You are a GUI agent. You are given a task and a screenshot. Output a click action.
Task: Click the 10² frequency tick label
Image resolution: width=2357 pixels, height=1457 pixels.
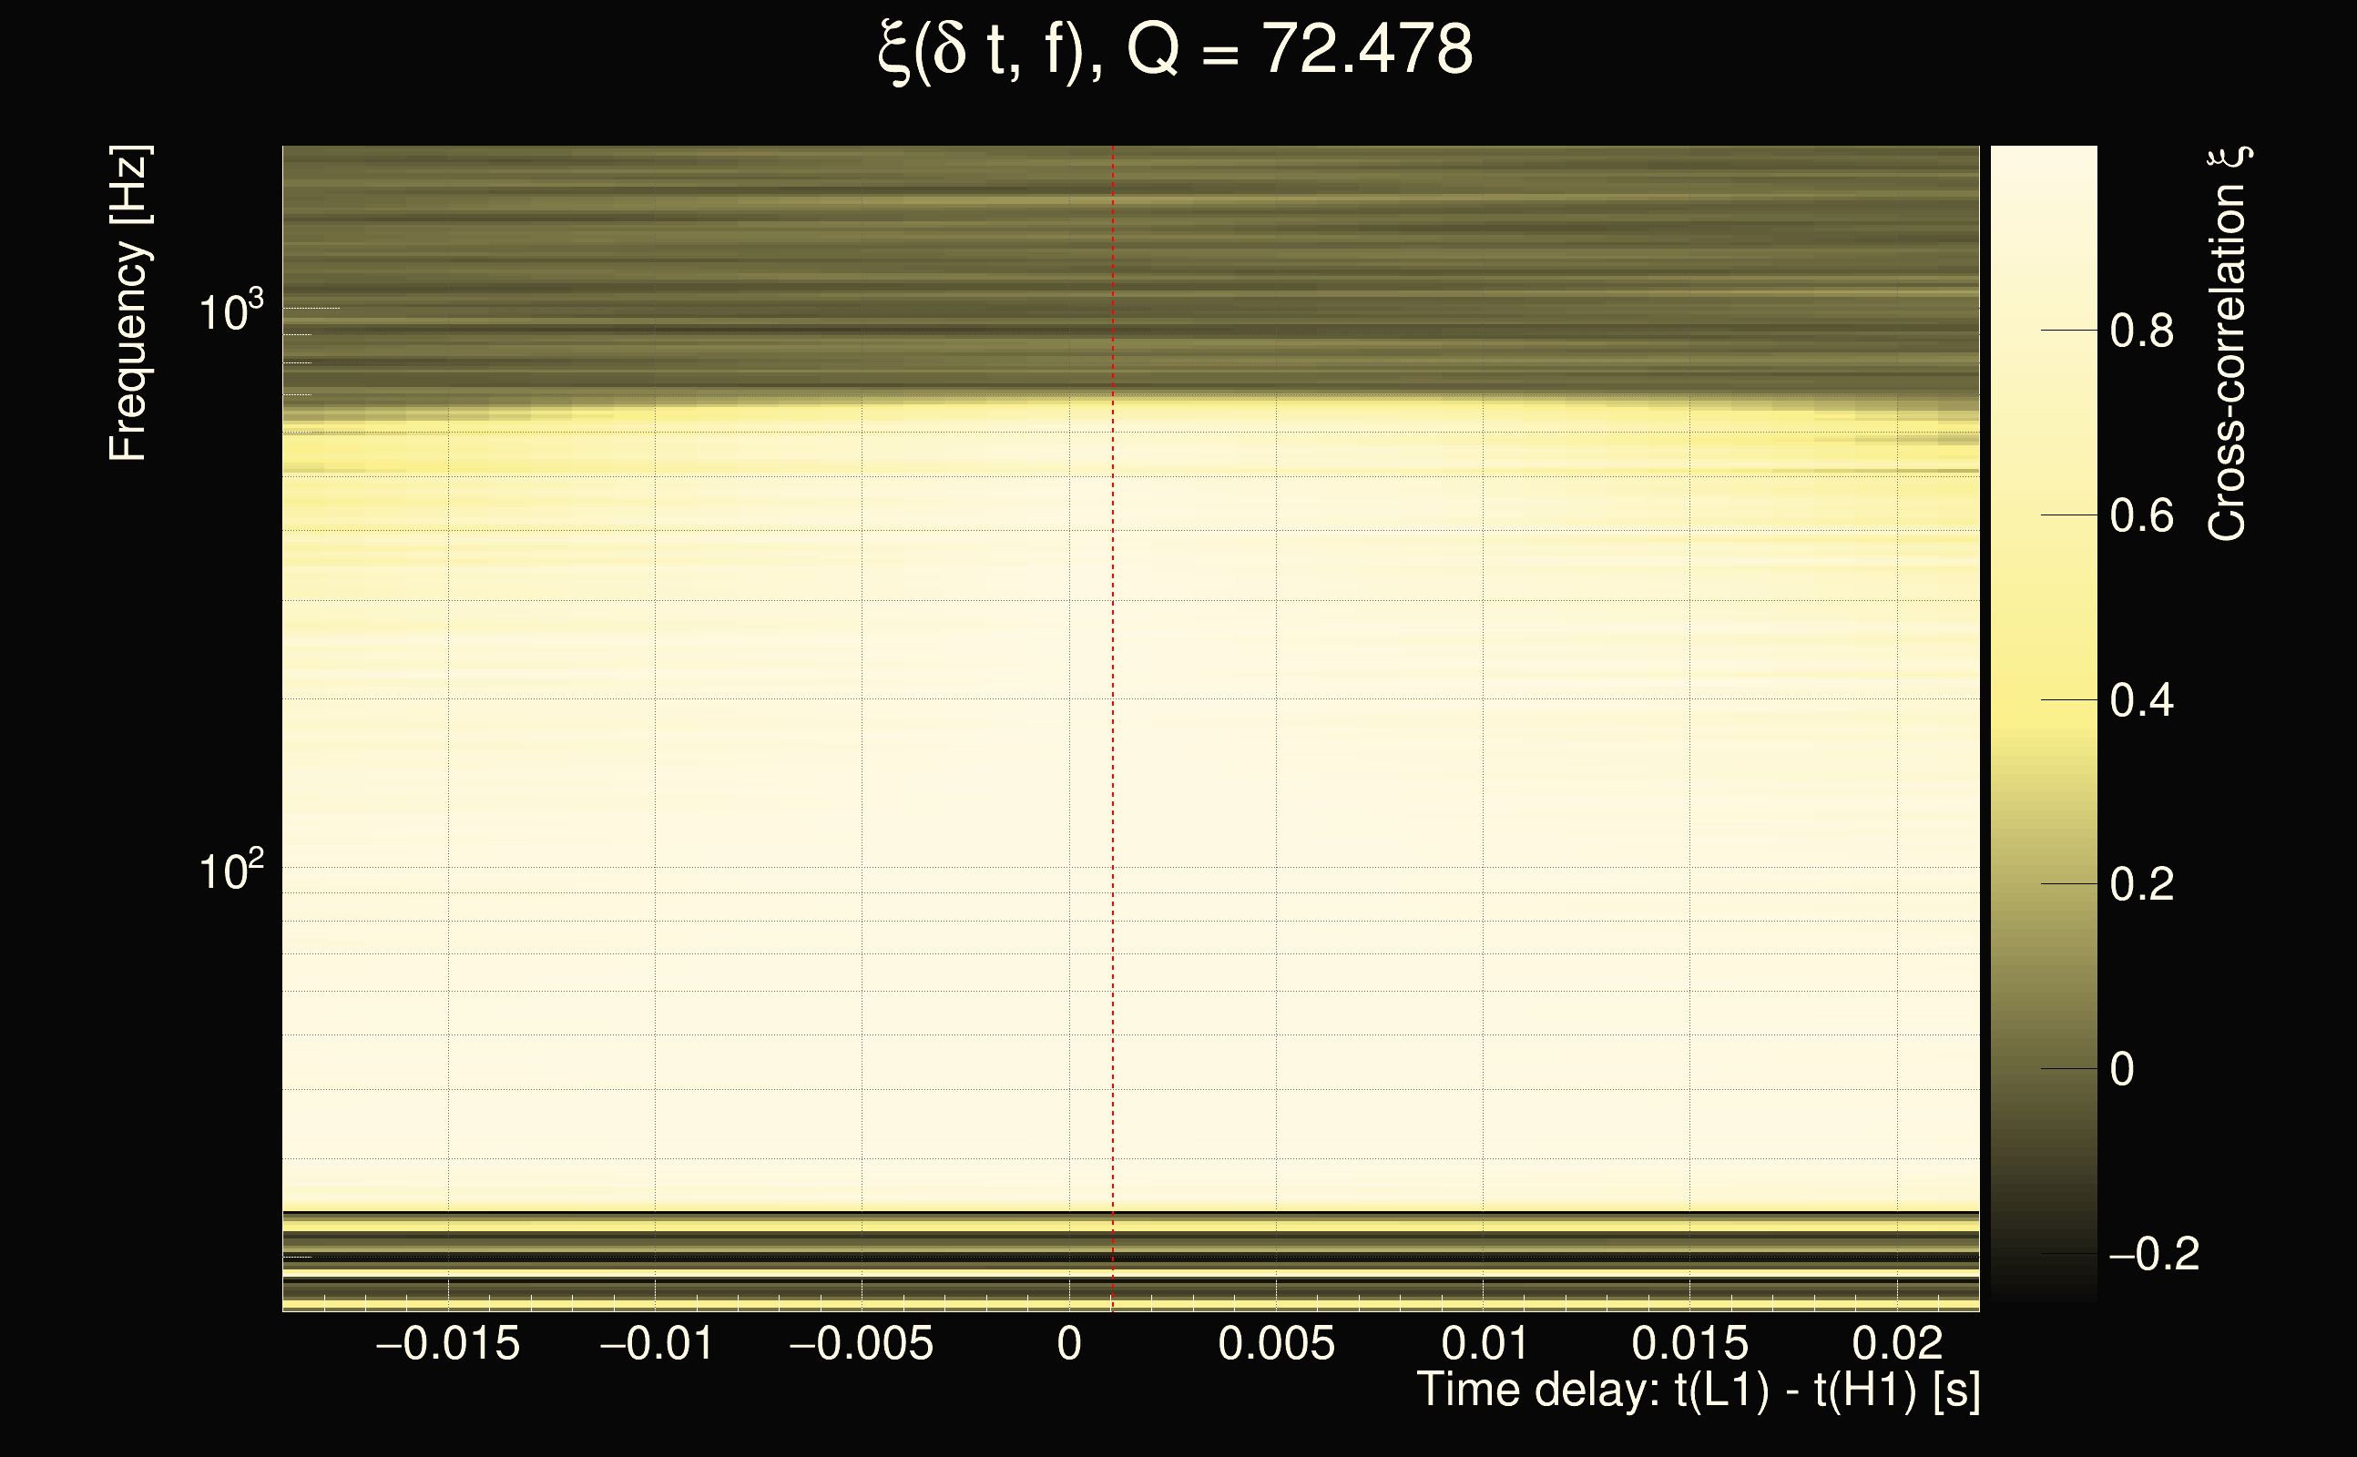230,871
